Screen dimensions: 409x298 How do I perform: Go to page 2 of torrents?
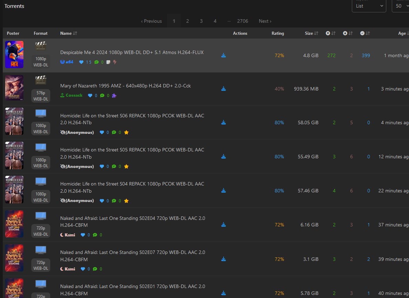188,21
